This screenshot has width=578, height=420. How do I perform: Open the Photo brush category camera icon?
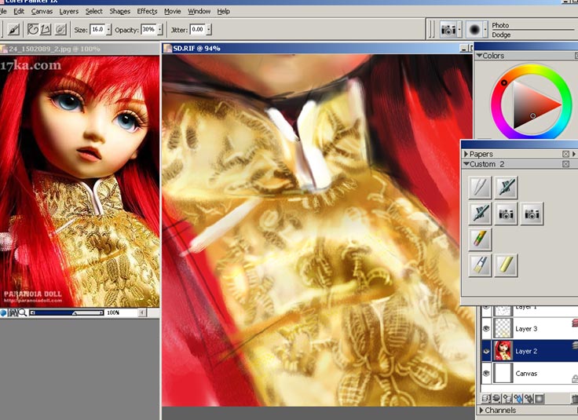click(x=448, y=30)
